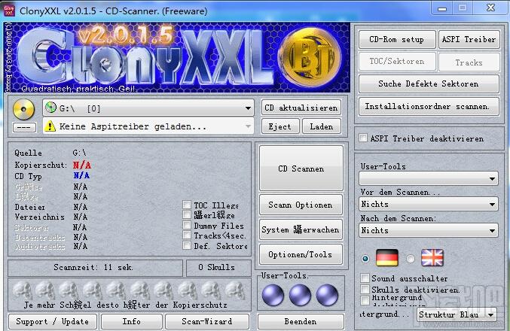
Task: Click the CD aktualisieren button
Action: coord(301,108)
